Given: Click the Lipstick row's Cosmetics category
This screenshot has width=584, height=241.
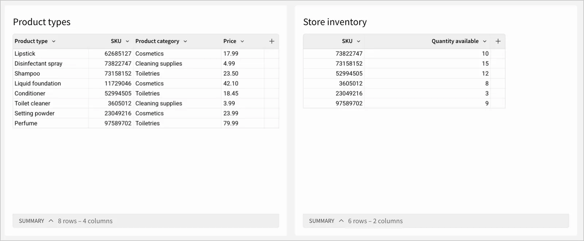Looking at the screenshot, I should (x=177, y=54).
